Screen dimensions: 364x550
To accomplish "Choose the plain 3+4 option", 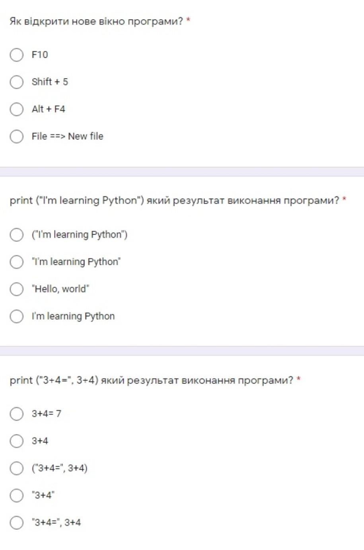I will tap(16, 441).
